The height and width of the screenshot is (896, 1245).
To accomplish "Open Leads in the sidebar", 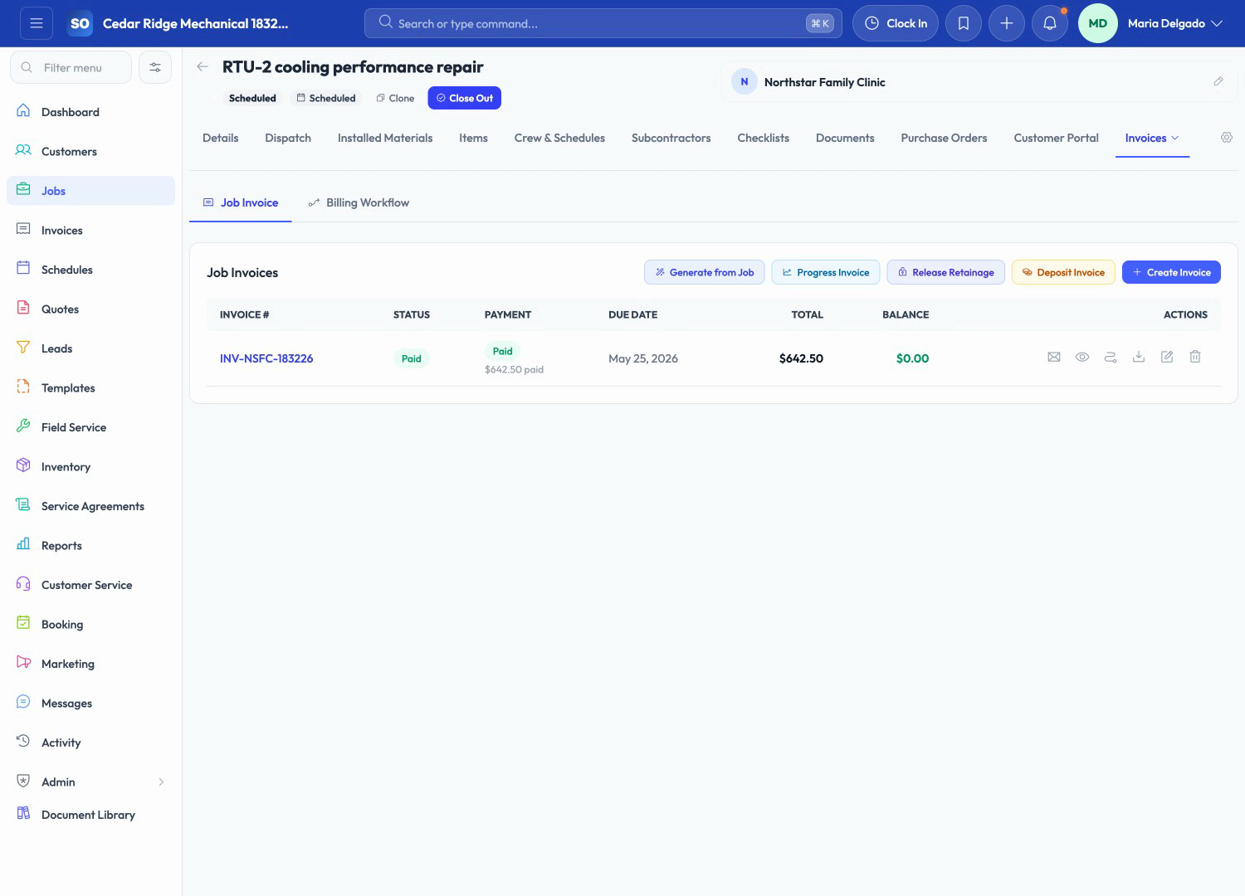I will (90, 348).
